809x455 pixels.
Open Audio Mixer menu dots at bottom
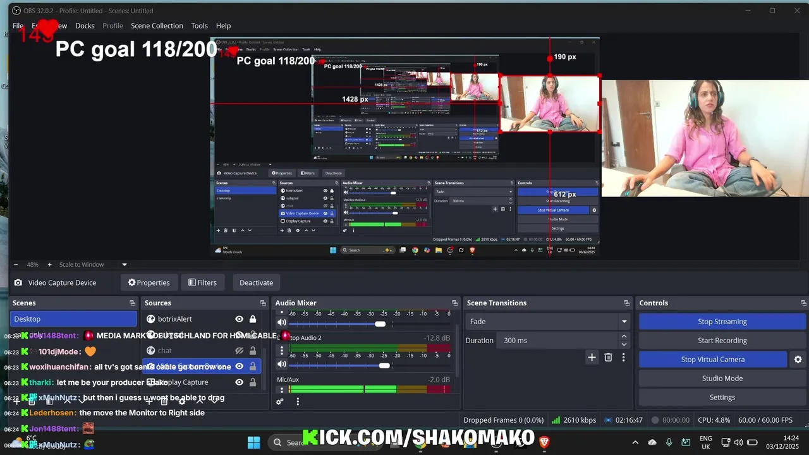298,401
